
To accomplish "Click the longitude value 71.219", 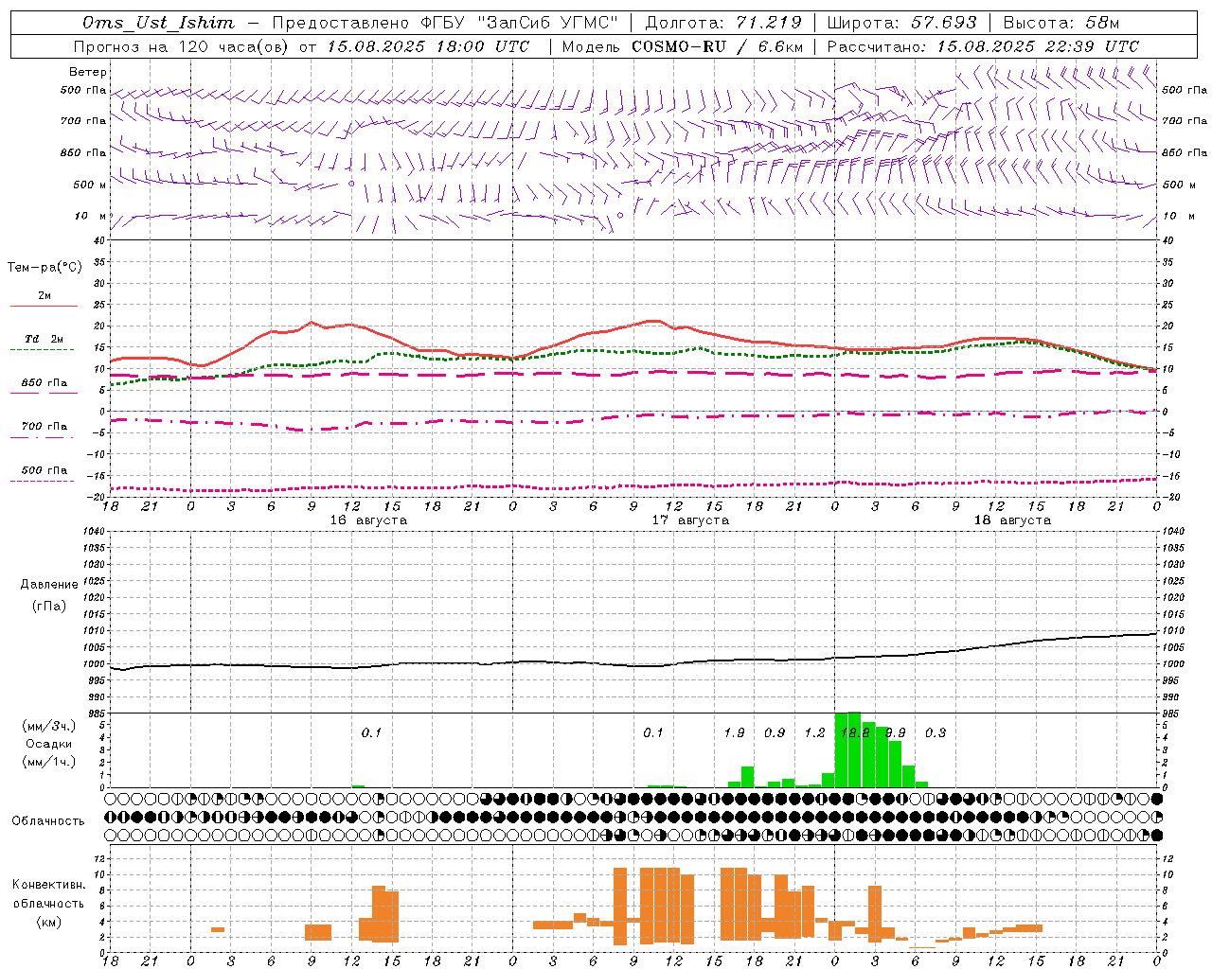I will [769, 23].
